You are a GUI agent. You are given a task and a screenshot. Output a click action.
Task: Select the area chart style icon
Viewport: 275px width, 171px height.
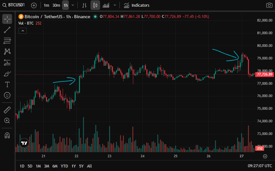pos(106,5)
